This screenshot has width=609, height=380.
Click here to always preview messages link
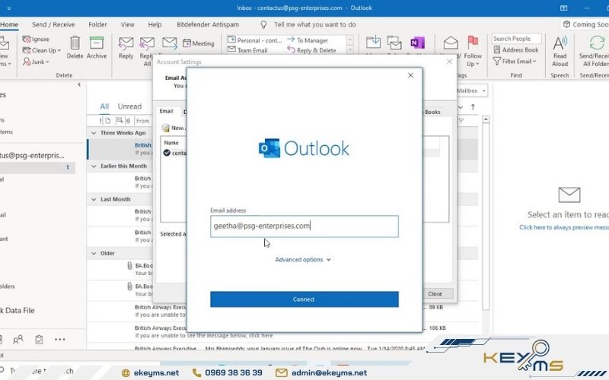point(564,227)
